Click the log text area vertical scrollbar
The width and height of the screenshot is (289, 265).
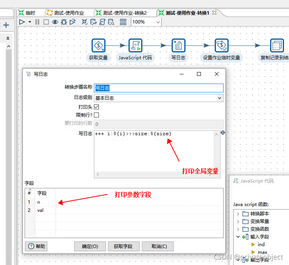coord(216,151)
